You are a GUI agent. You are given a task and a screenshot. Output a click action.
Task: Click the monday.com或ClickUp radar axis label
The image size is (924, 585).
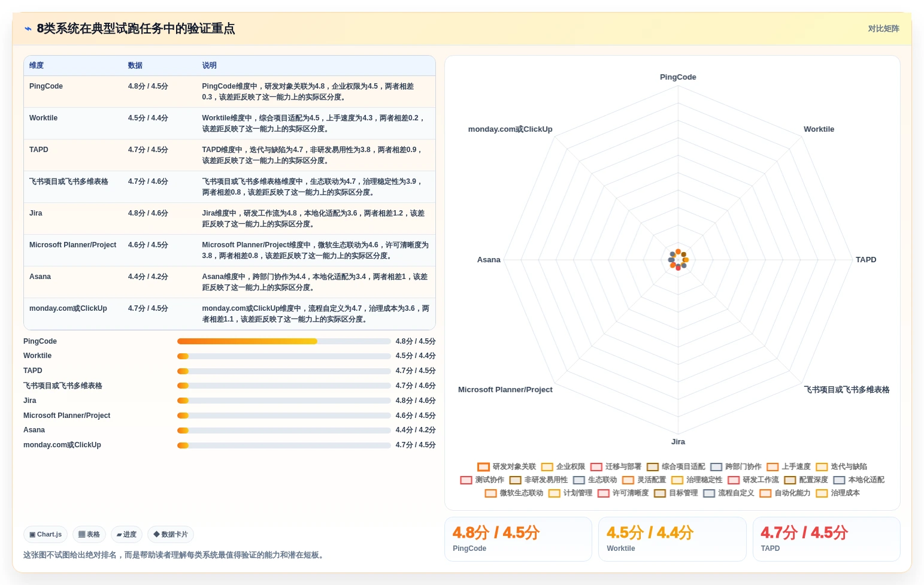pos(510,129)
